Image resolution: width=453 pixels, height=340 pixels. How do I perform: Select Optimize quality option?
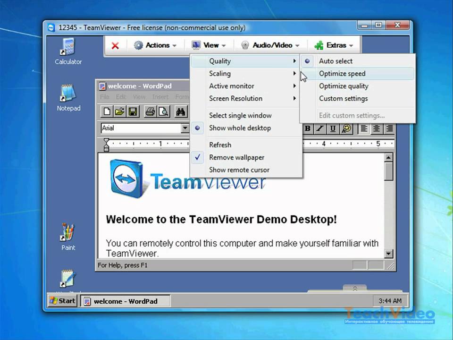(358, 86)
